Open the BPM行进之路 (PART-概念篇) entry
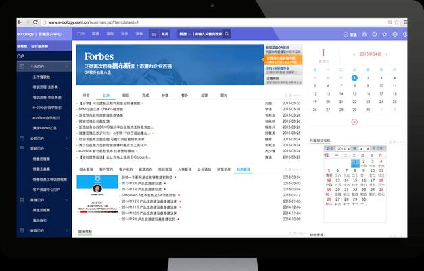Image resolution: width=424 pixels, height=271 pixels. 102,109
